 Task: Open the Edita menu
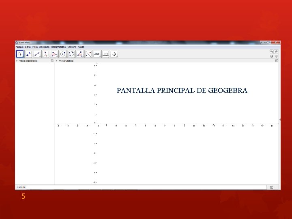(x=28, y=47)
